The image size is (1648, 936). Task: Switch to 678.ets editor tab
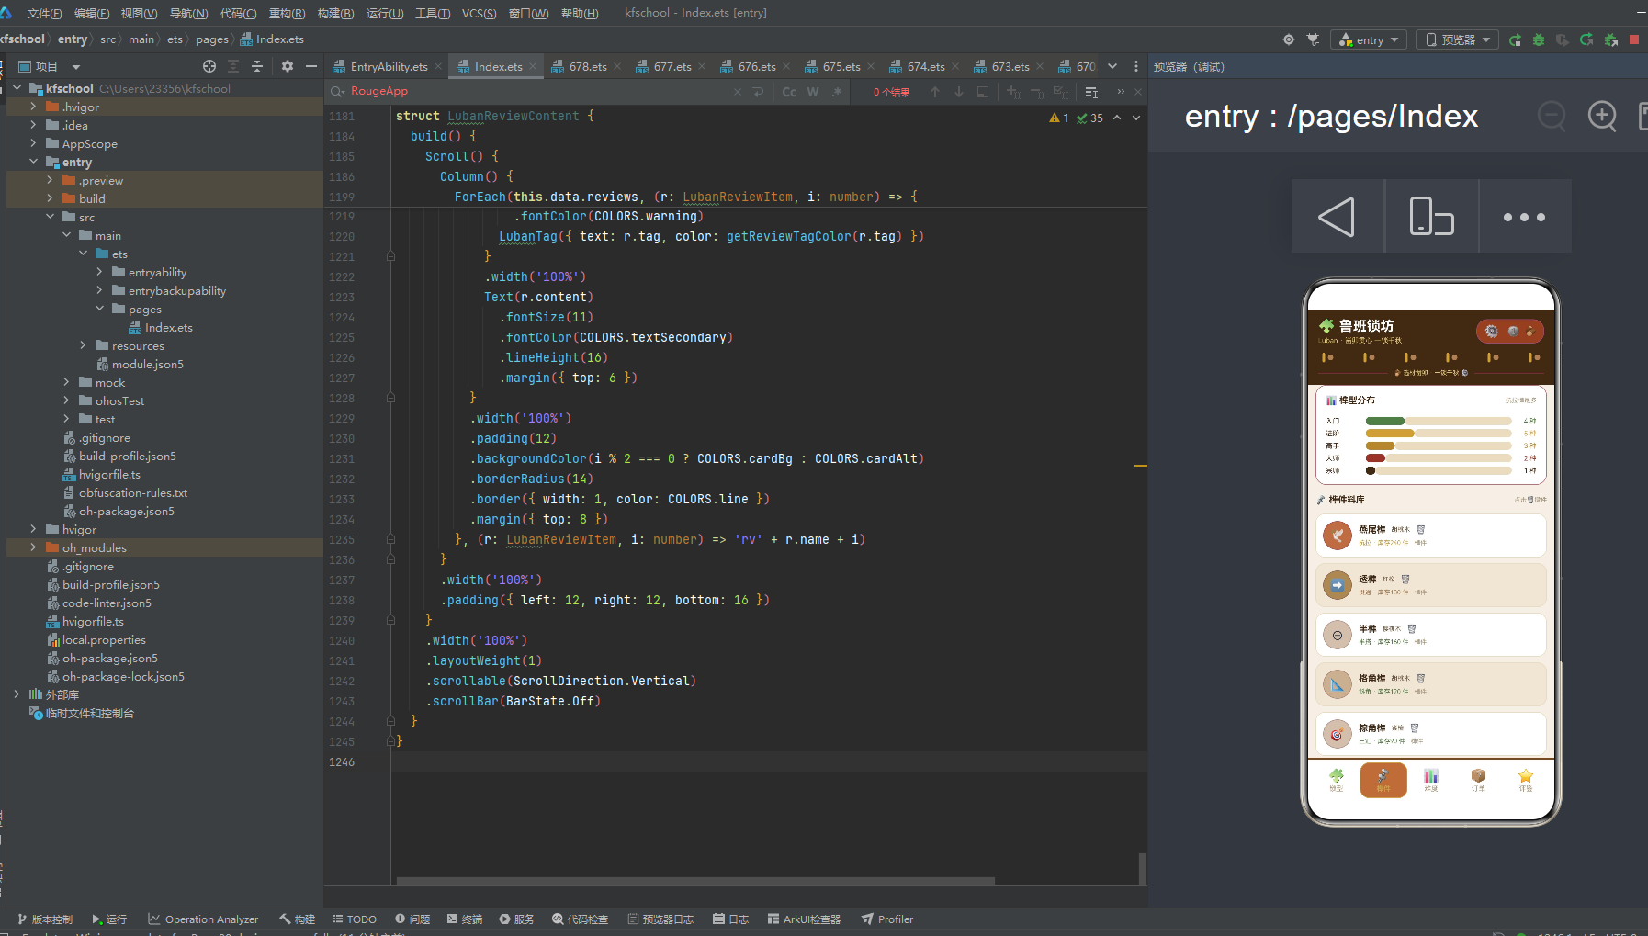click(x=587, y=66)
